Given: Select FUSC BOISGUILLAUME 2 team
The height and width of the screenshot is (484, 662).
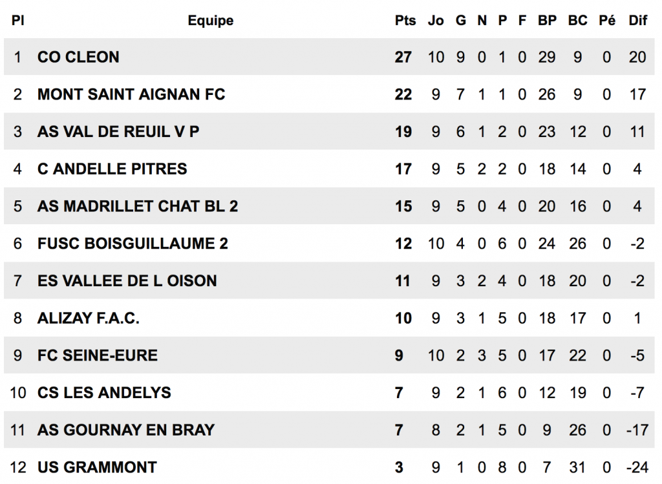Looking at the screenshot, I should pos(133,244).
